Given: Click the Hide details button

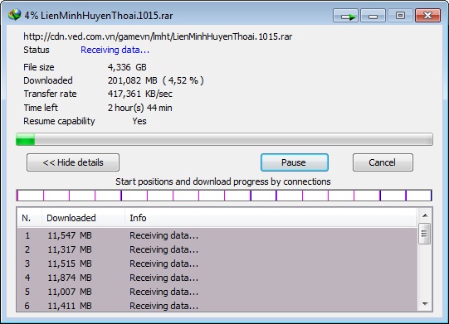Looking at the screenshot, I should (x=73, y=162).
